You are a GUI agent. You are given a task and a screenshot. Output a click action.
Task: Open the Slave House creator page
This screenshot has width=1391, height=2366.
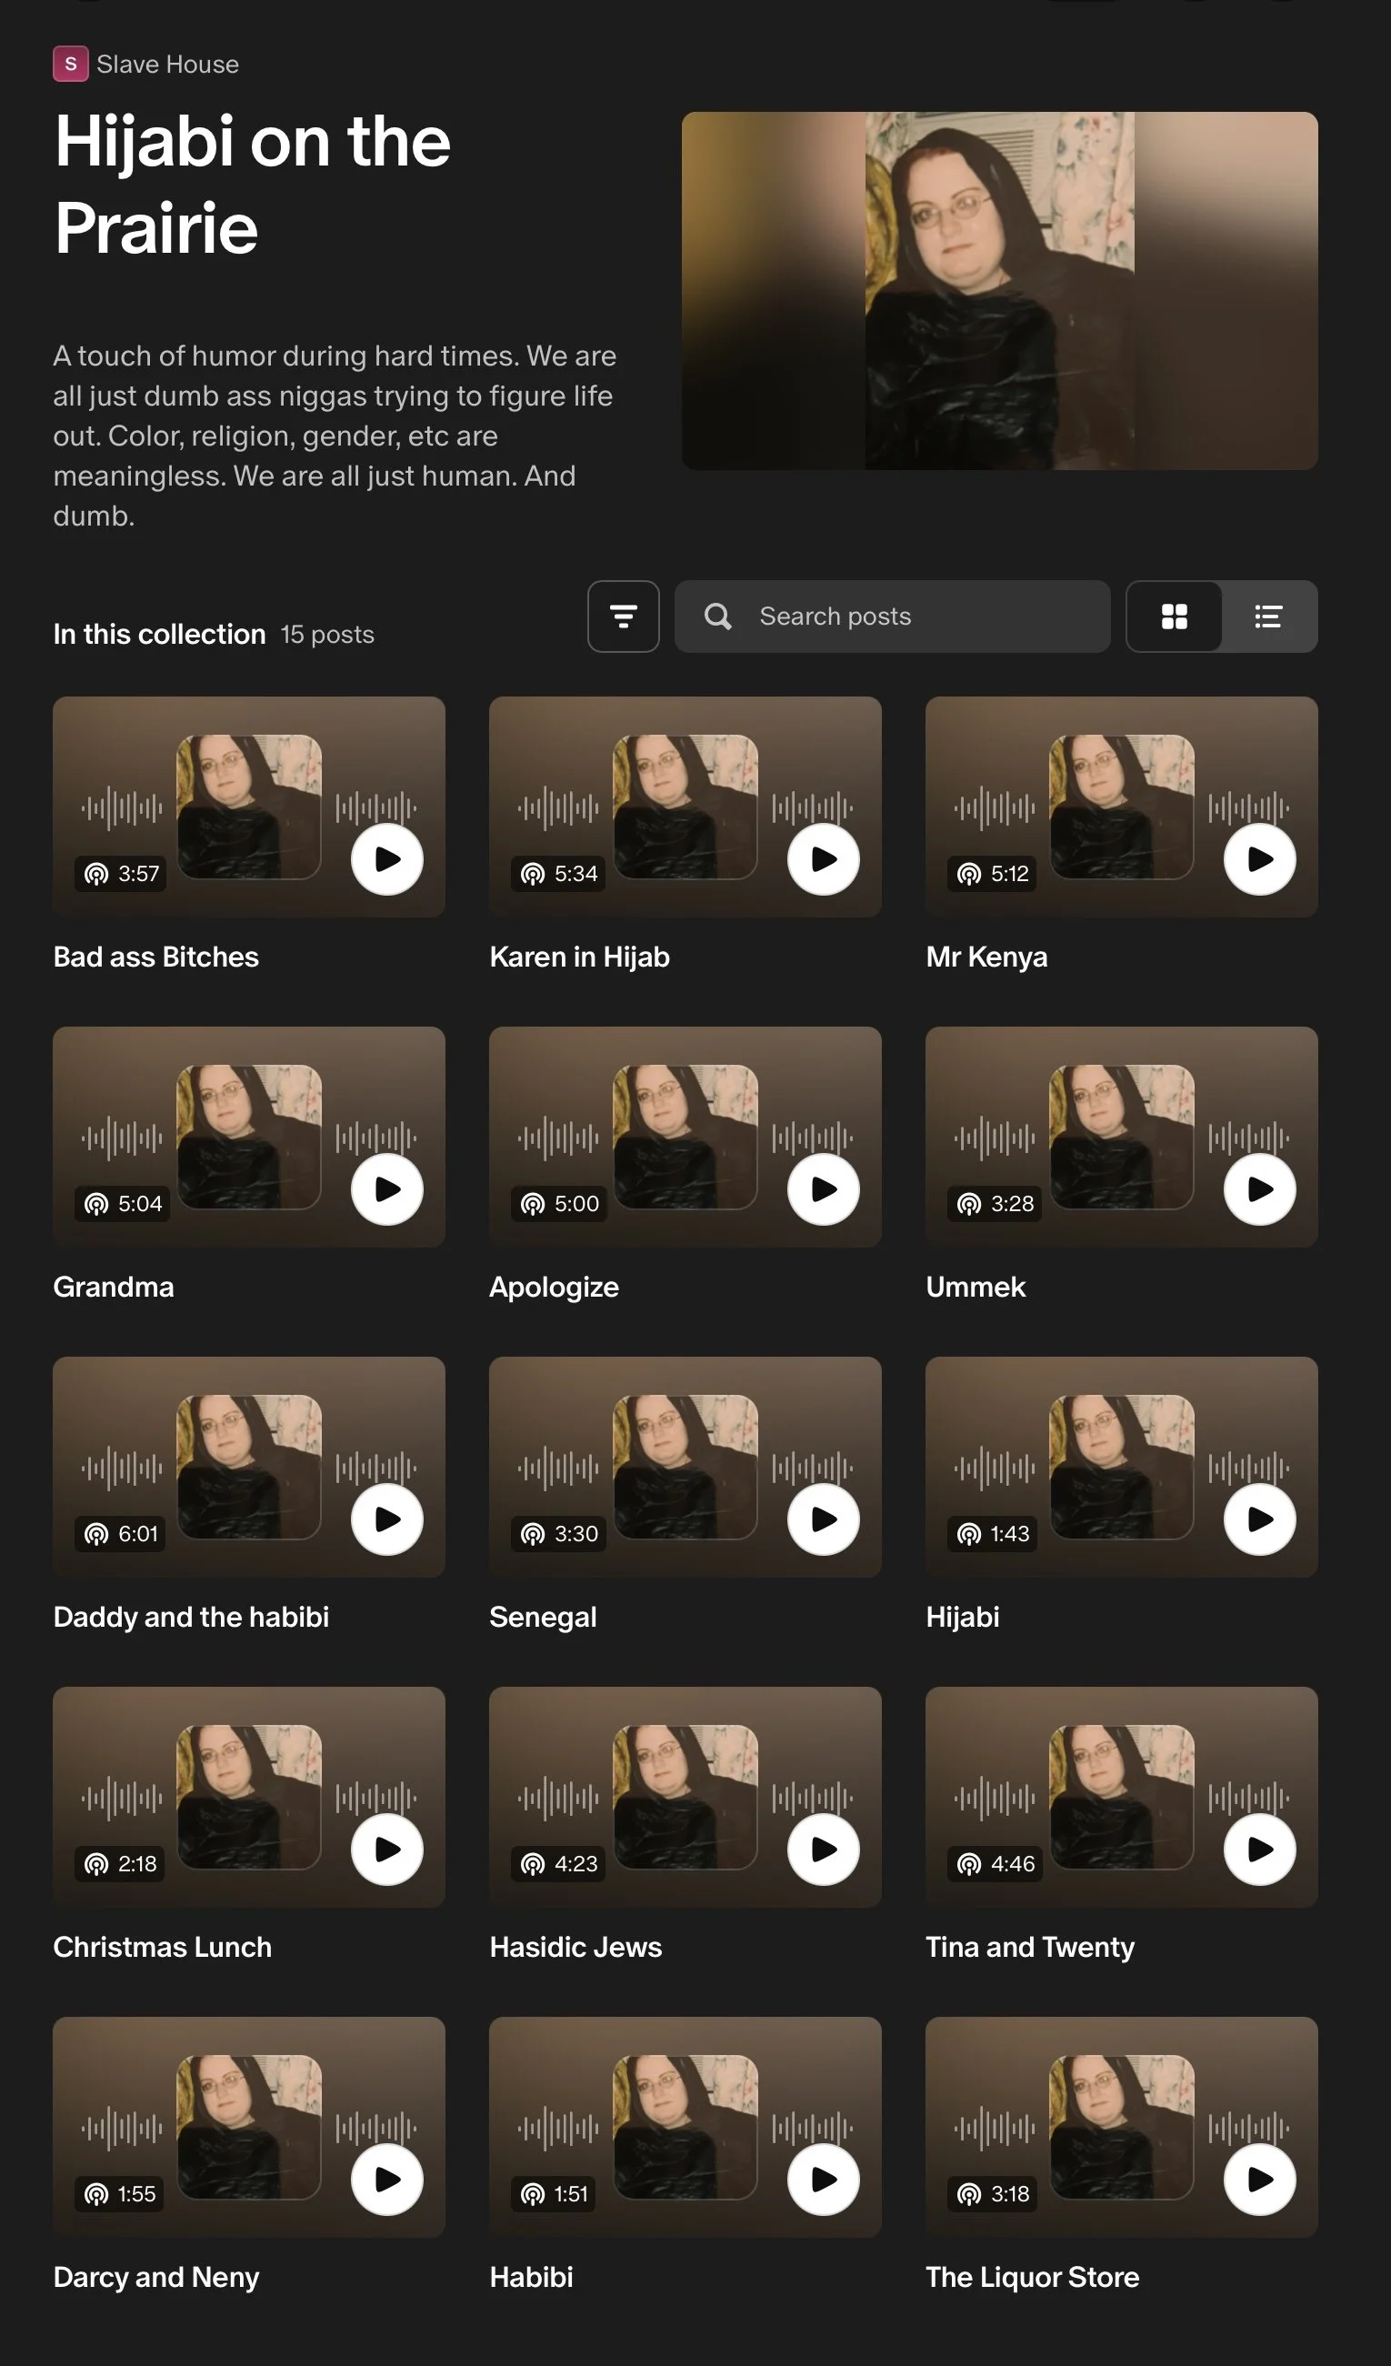[x=168, y=64]
